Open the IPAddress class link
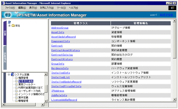The height and width of the screenshot is (109, 178). coord(58,91)
